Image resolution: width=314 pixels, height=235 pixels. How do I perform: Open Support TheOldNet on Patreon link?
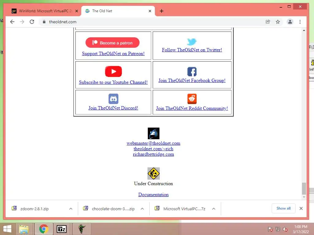click(x=113, y=54)
